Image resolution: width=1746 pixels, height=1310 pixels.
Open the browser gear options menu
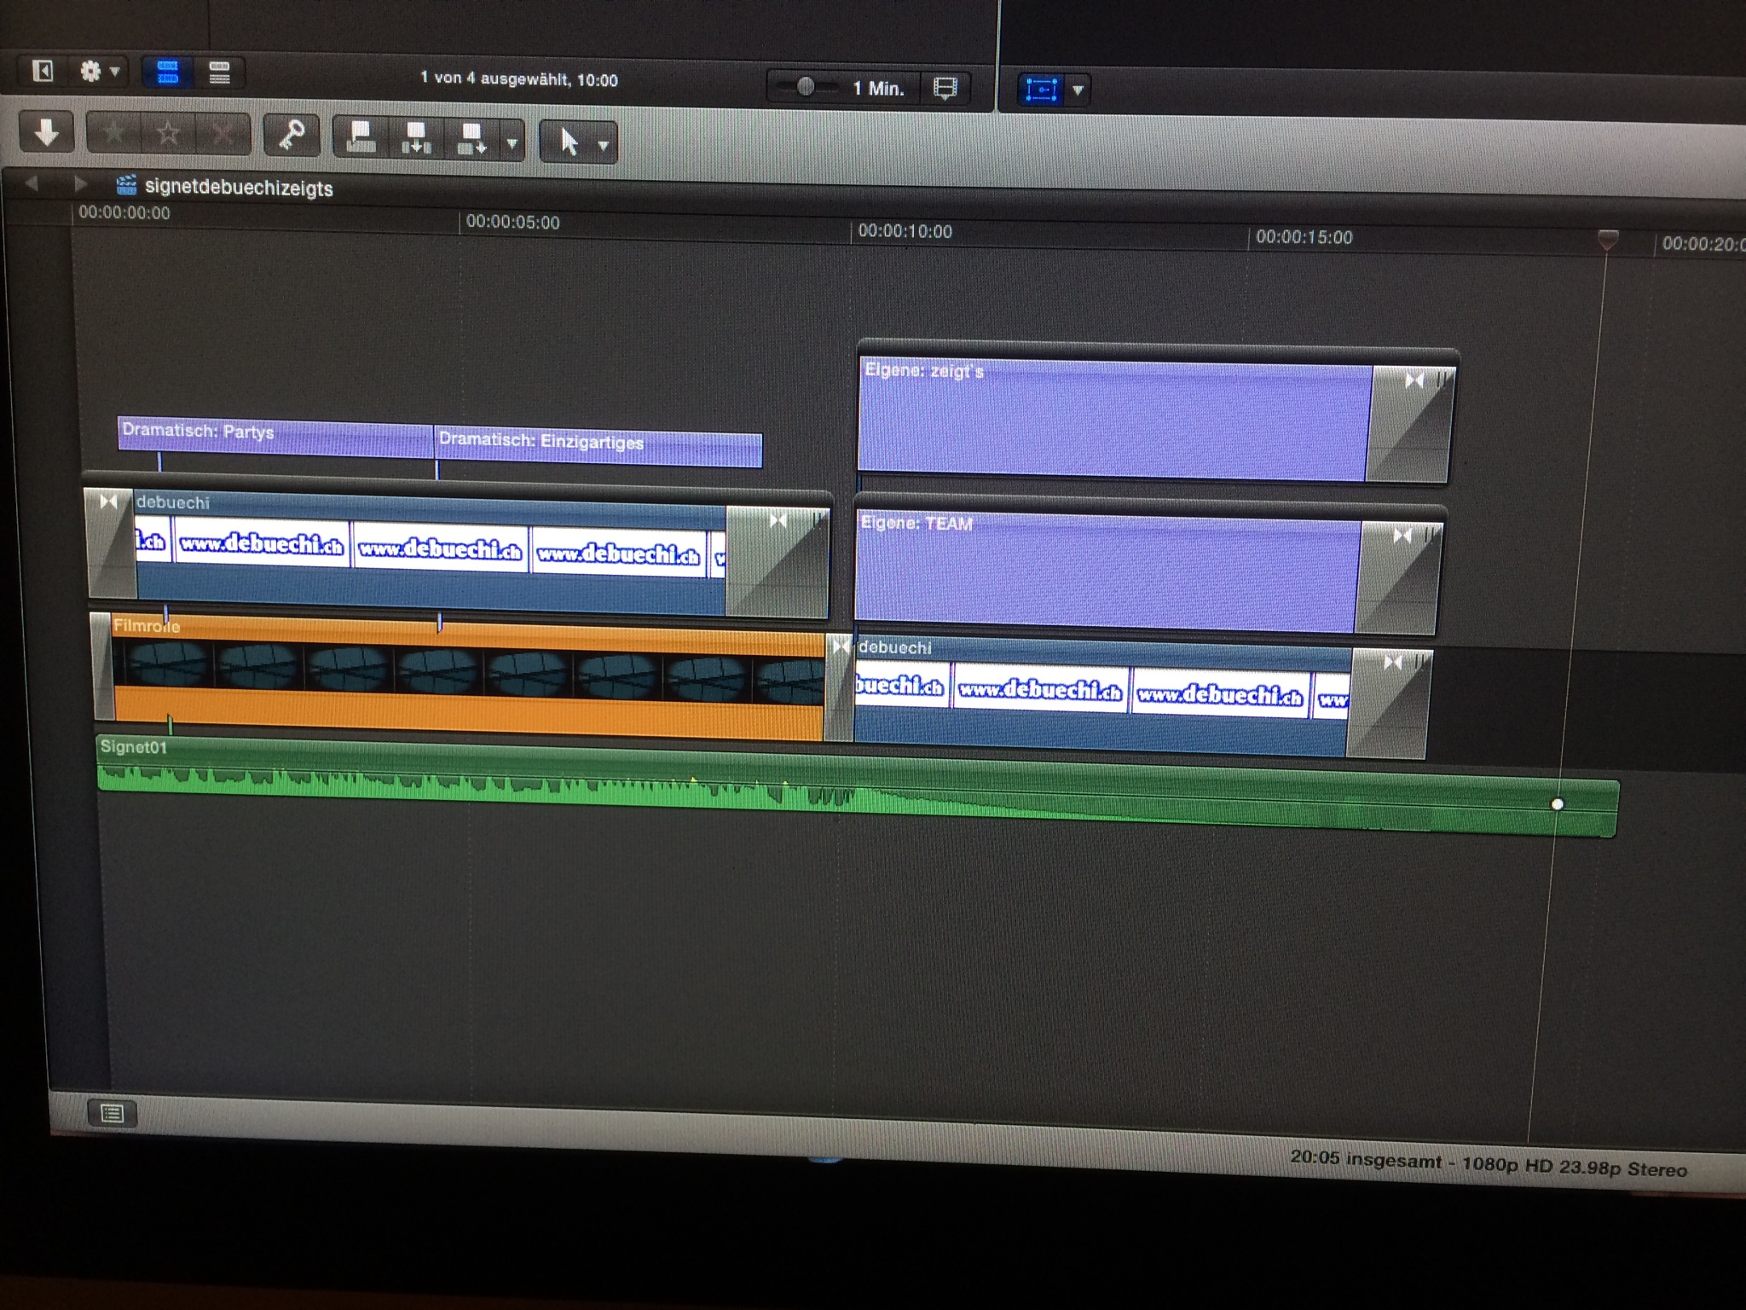click(x=99, y=72)
